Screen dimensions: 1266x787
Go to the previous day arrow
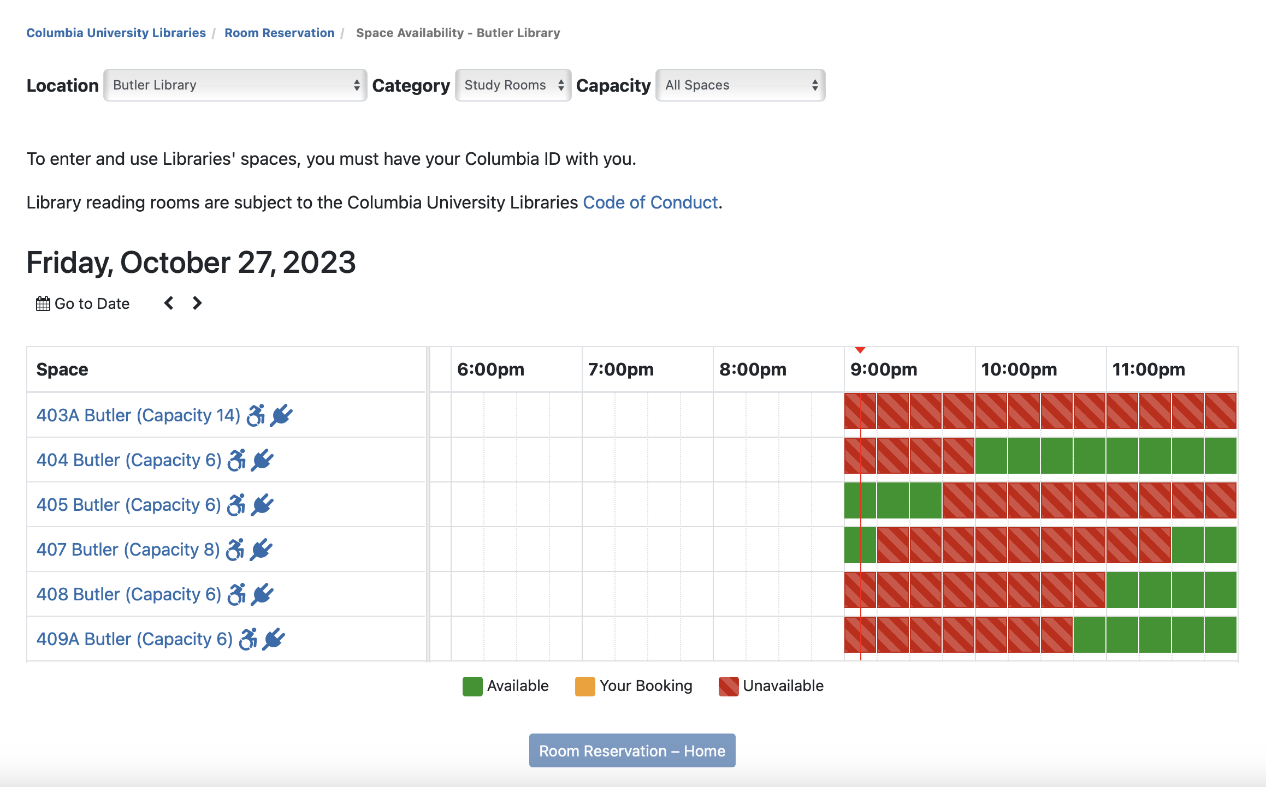(x=169, y=303)
